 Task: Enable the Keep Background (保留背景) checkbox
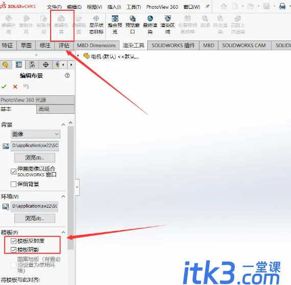(x=13, y=184)
